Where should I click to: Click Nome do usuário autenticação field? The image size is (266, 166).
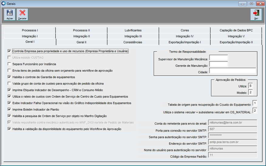point(233,148)
